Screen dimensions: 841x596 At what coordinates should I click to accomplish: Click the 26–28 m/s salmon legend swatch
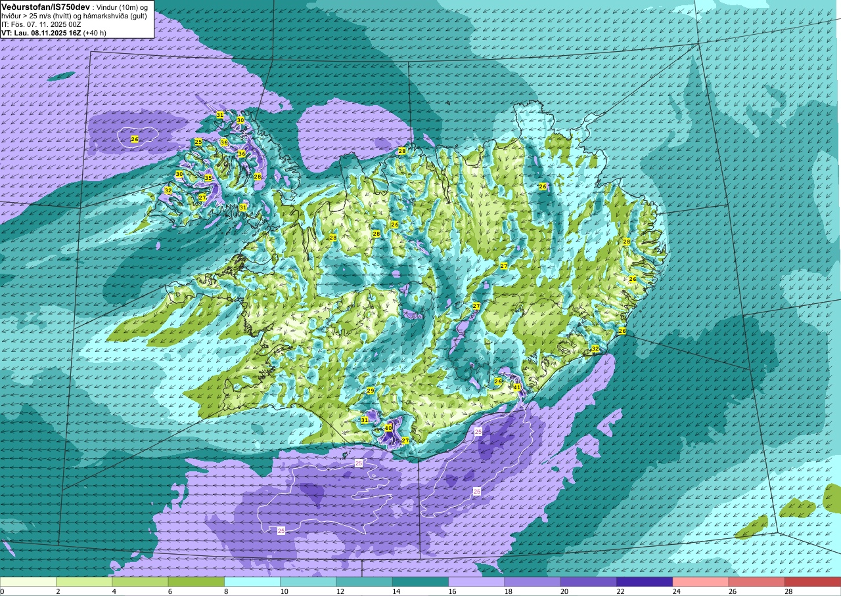coord(757,582)
